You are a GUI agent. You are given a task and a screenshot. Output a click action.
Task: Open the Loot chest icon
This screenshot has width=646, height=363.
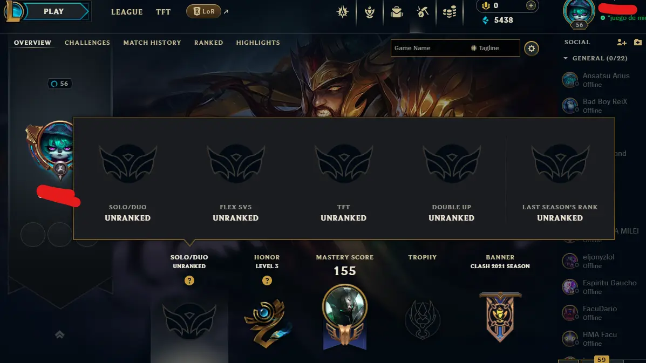point(396,12)
